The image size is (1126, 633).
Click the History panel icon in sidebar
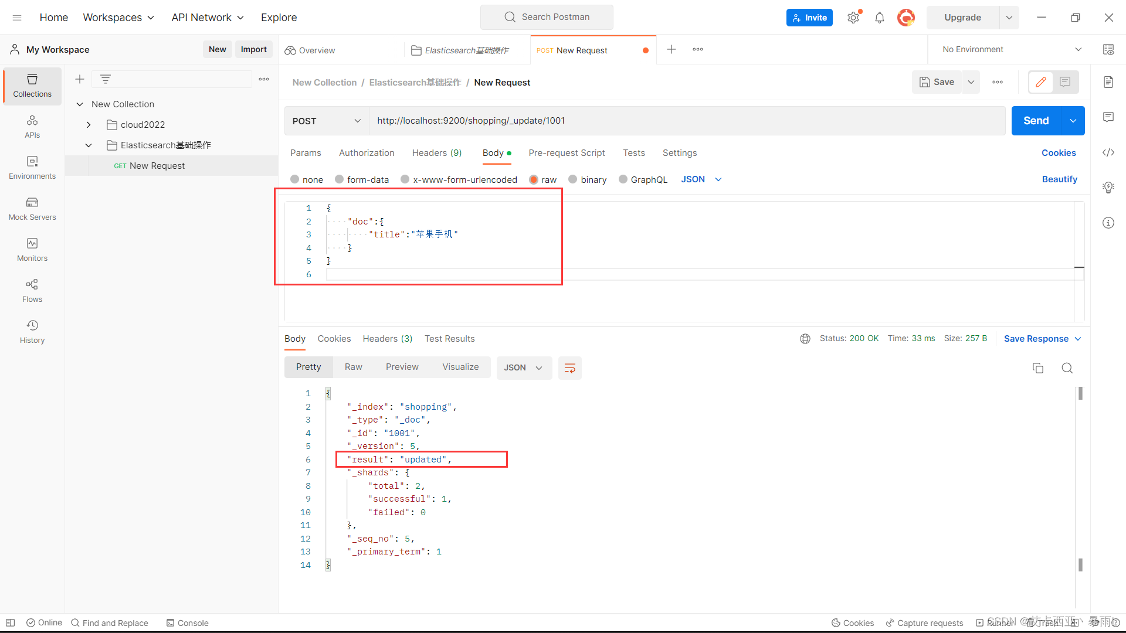[x=31, y=325]
